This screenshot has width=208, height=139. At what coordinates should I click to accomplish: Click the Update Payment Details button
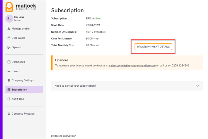tap(153, 47)
